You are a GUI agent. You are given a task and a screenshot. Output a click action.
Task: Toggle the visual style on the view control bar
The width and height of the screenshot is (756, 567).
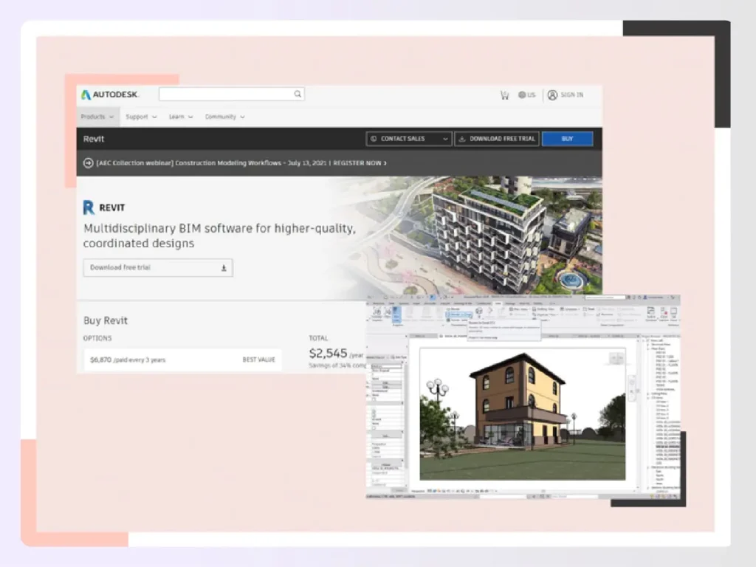point(435,490)
